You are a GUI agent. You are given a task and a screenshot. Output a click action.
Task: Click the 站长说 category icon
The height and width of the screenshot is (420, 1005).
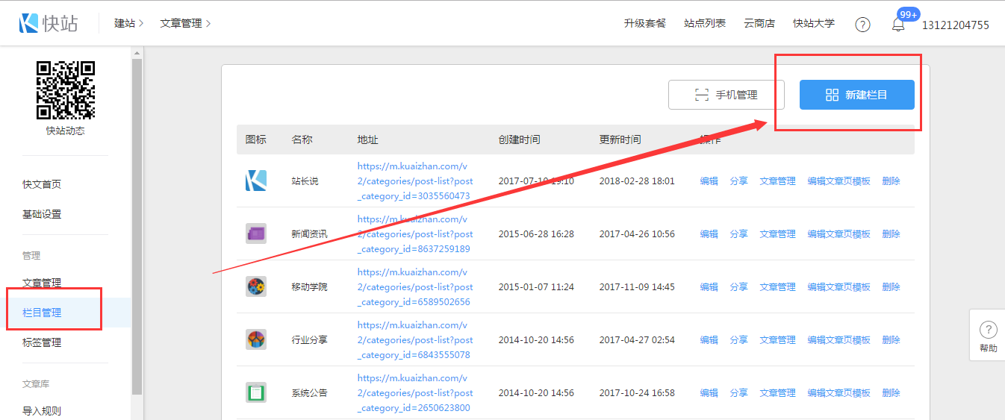coord(256,181)
